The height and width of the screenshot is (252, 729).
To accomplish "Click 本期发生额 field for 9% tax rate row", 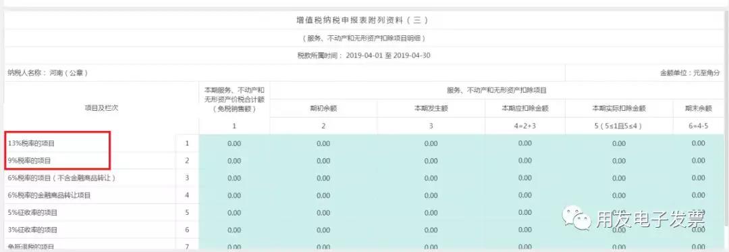I will pos(431,161).
